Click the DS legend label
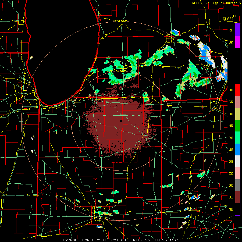This screenshot has height=242, width=242. (231, 162)
